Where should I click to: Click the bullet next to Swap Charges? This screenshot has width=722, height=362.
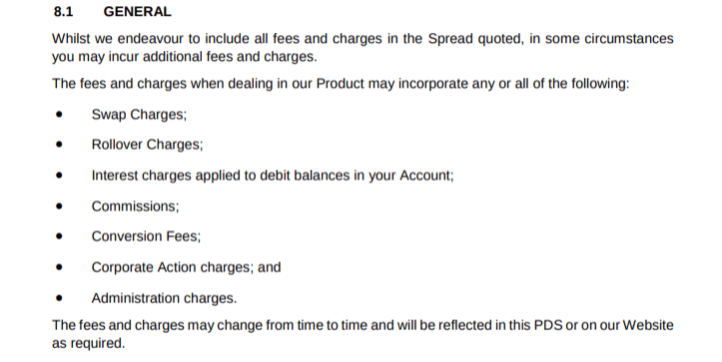[x=59, y=114]
